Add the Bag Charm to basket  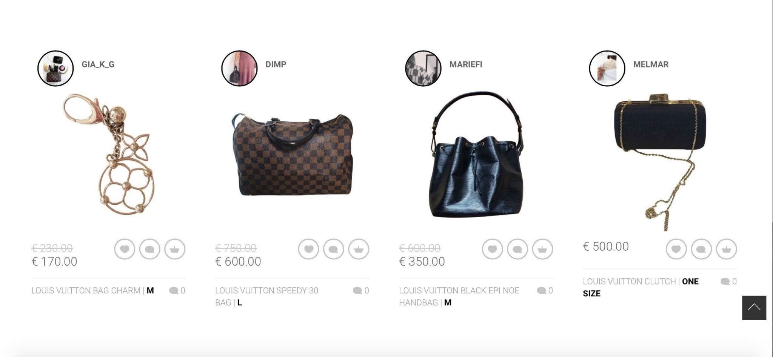click(175, 249)
